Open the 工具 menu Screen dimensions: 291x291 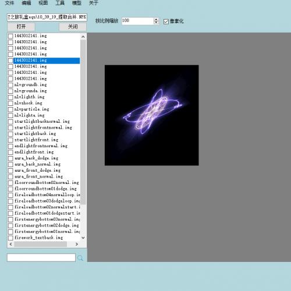60,3
